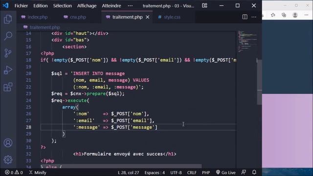
Task: Open the Manage gear settings
Action: [8, 160]
